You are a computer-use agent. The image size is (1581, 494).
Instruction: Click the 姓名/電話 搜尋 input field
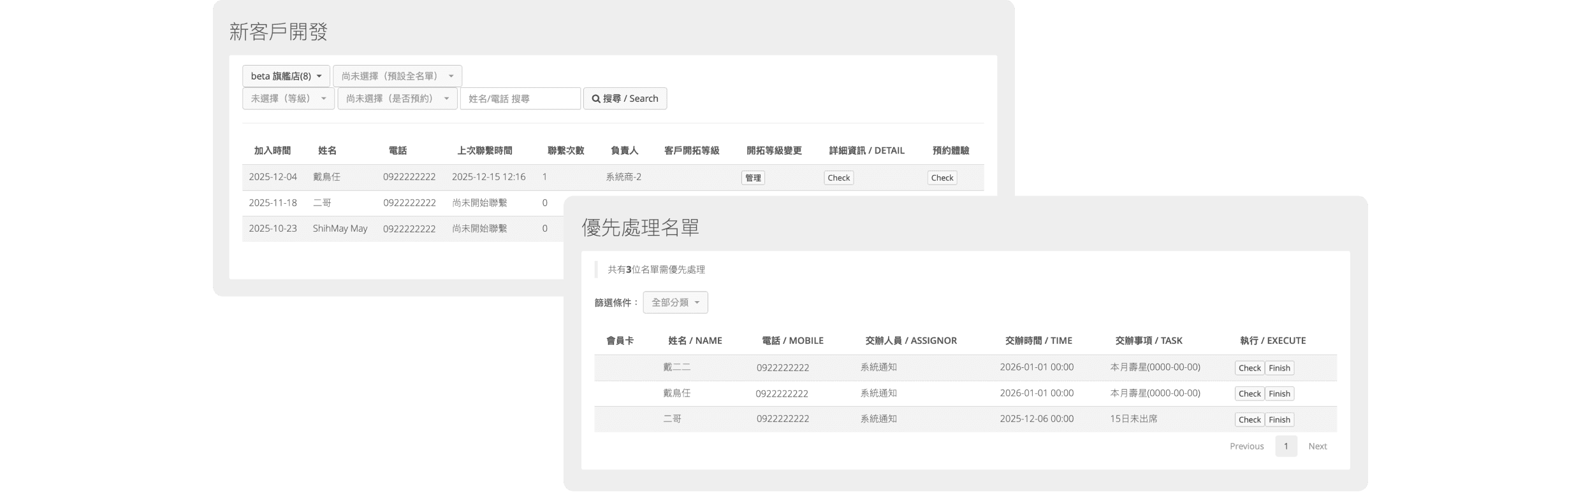[x=520, y=99]
